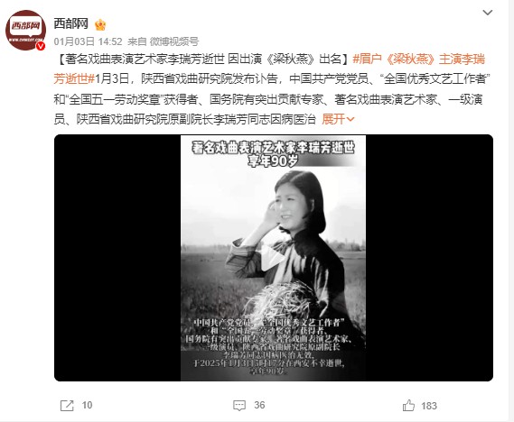Click the comment bubble icon

pyautogui.click(x=239, y=406)
